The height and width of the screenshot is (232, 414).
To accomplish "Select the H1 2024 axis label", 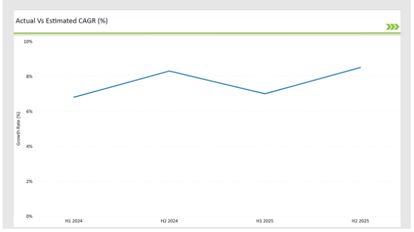I will pos(74,221).
